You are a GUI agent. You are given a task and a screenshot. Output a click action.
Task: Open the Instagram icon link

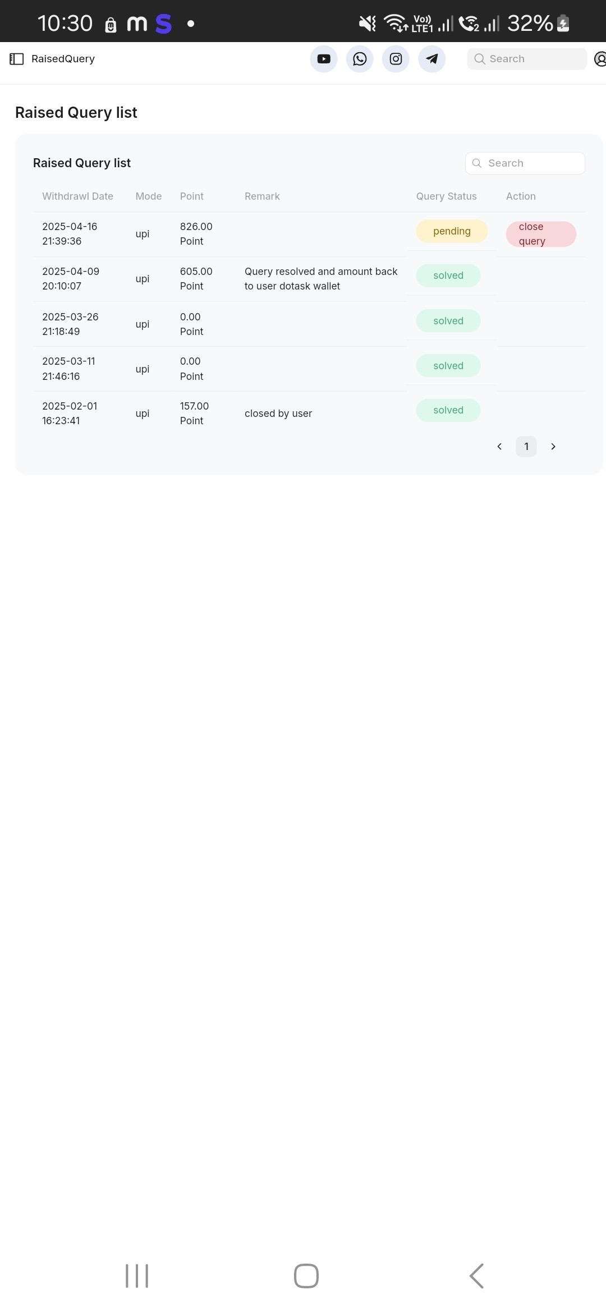click(396, 59)
